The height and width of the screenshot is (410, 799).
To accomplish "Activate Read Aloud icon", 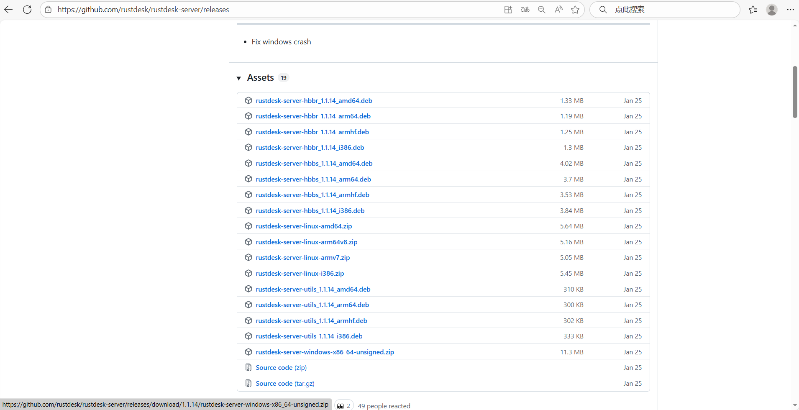I will (x=558, y=10).
